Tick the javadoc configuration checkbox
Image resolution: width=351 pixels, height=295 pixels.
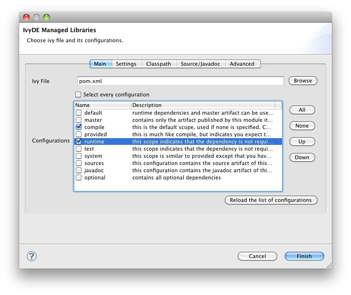pos(79,170)
